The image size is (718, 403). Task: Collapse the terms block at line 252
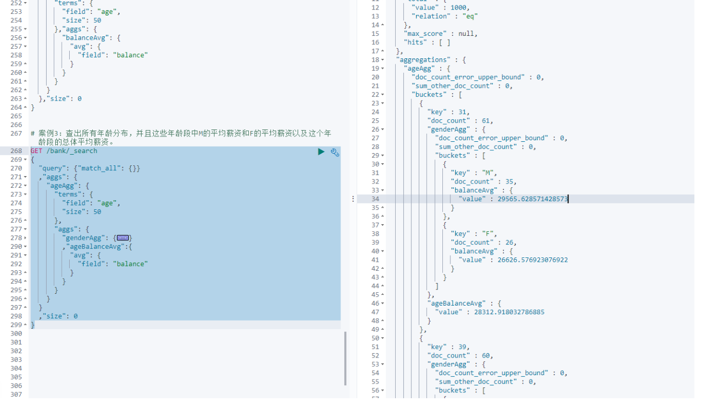pyautogui.click(x=26, y=3)
